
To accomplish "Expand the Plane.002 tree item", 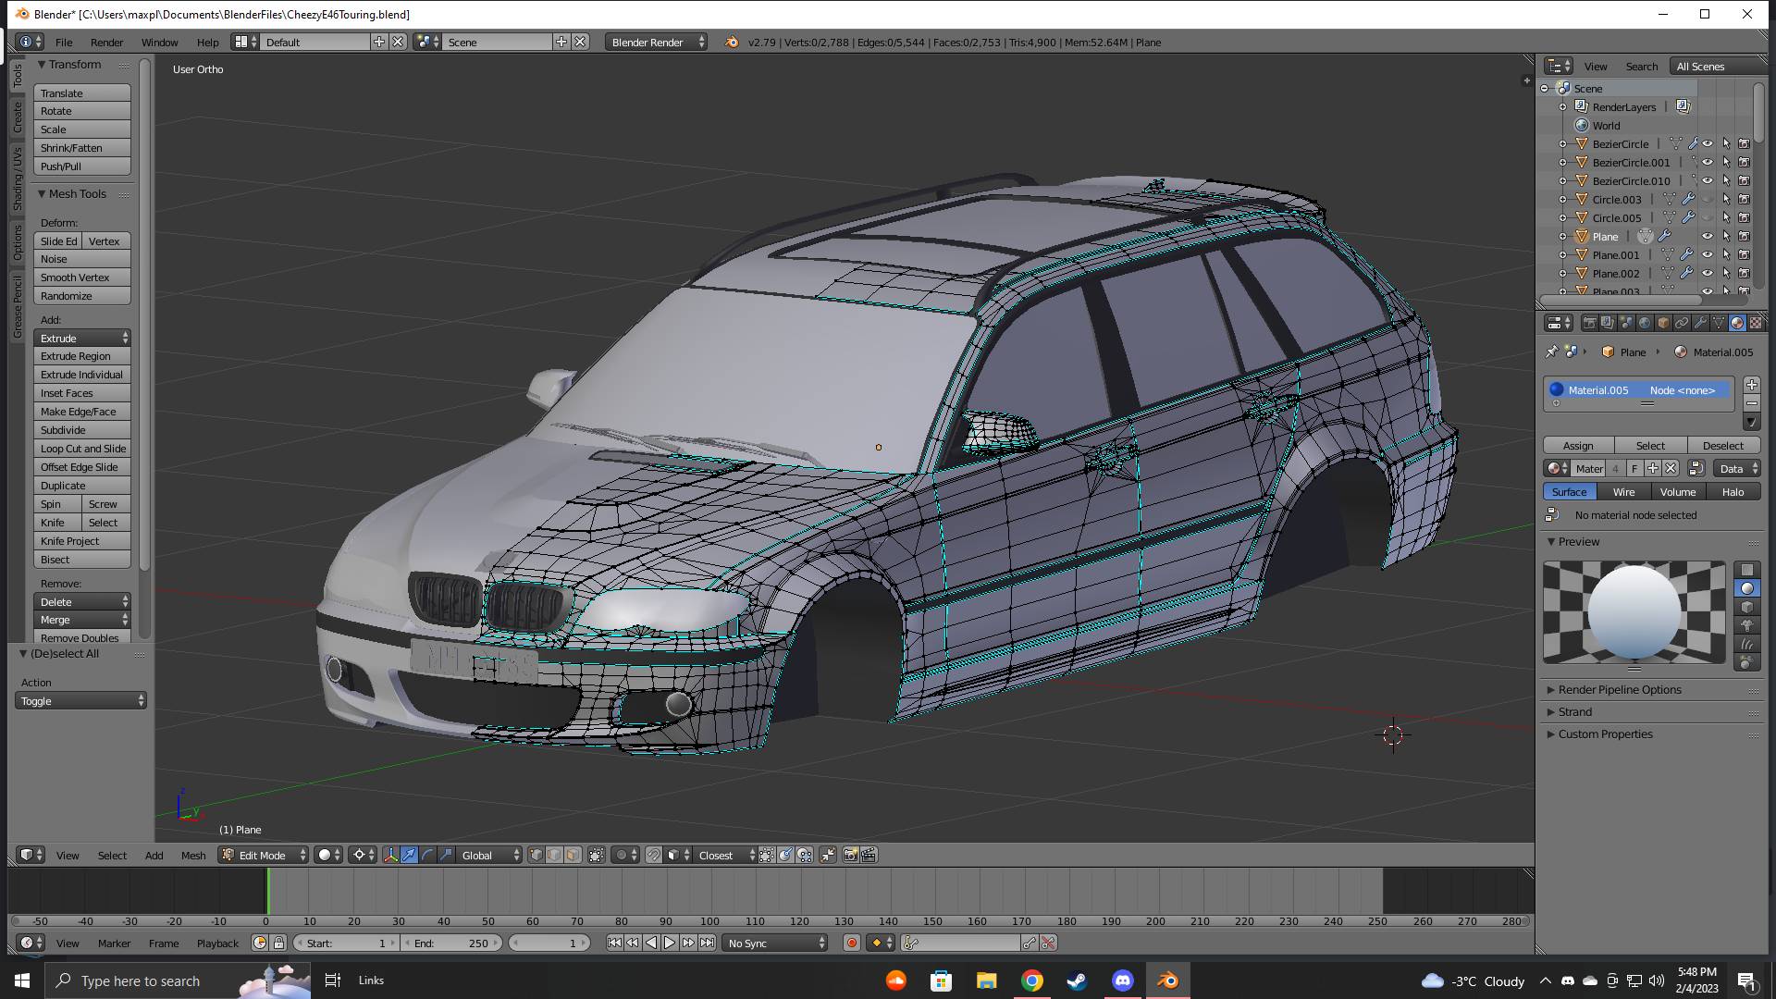I will point(1563,274).
